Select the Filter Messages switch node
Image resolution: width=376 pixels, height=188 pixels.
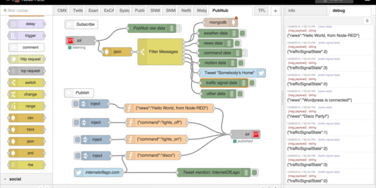click(161, 52)
